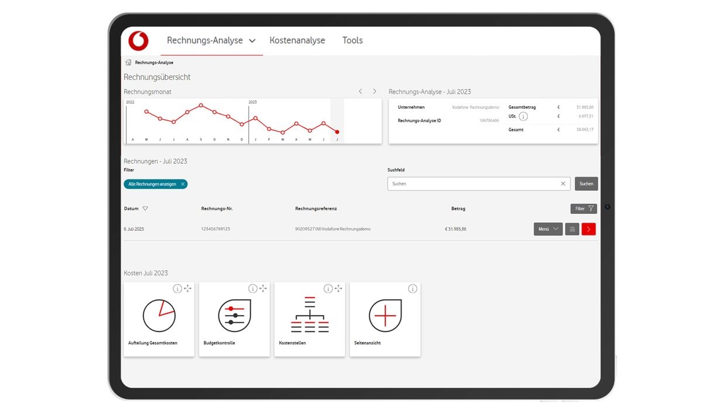Open the breadcrumb home icon
The image size is (726, 408).
click(x=128, y=62)
